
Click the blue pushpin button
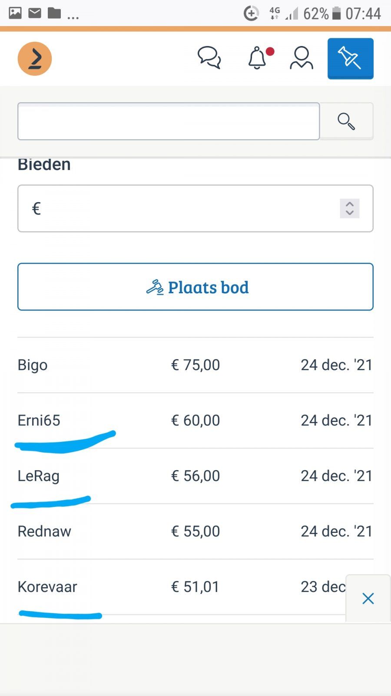350,58
